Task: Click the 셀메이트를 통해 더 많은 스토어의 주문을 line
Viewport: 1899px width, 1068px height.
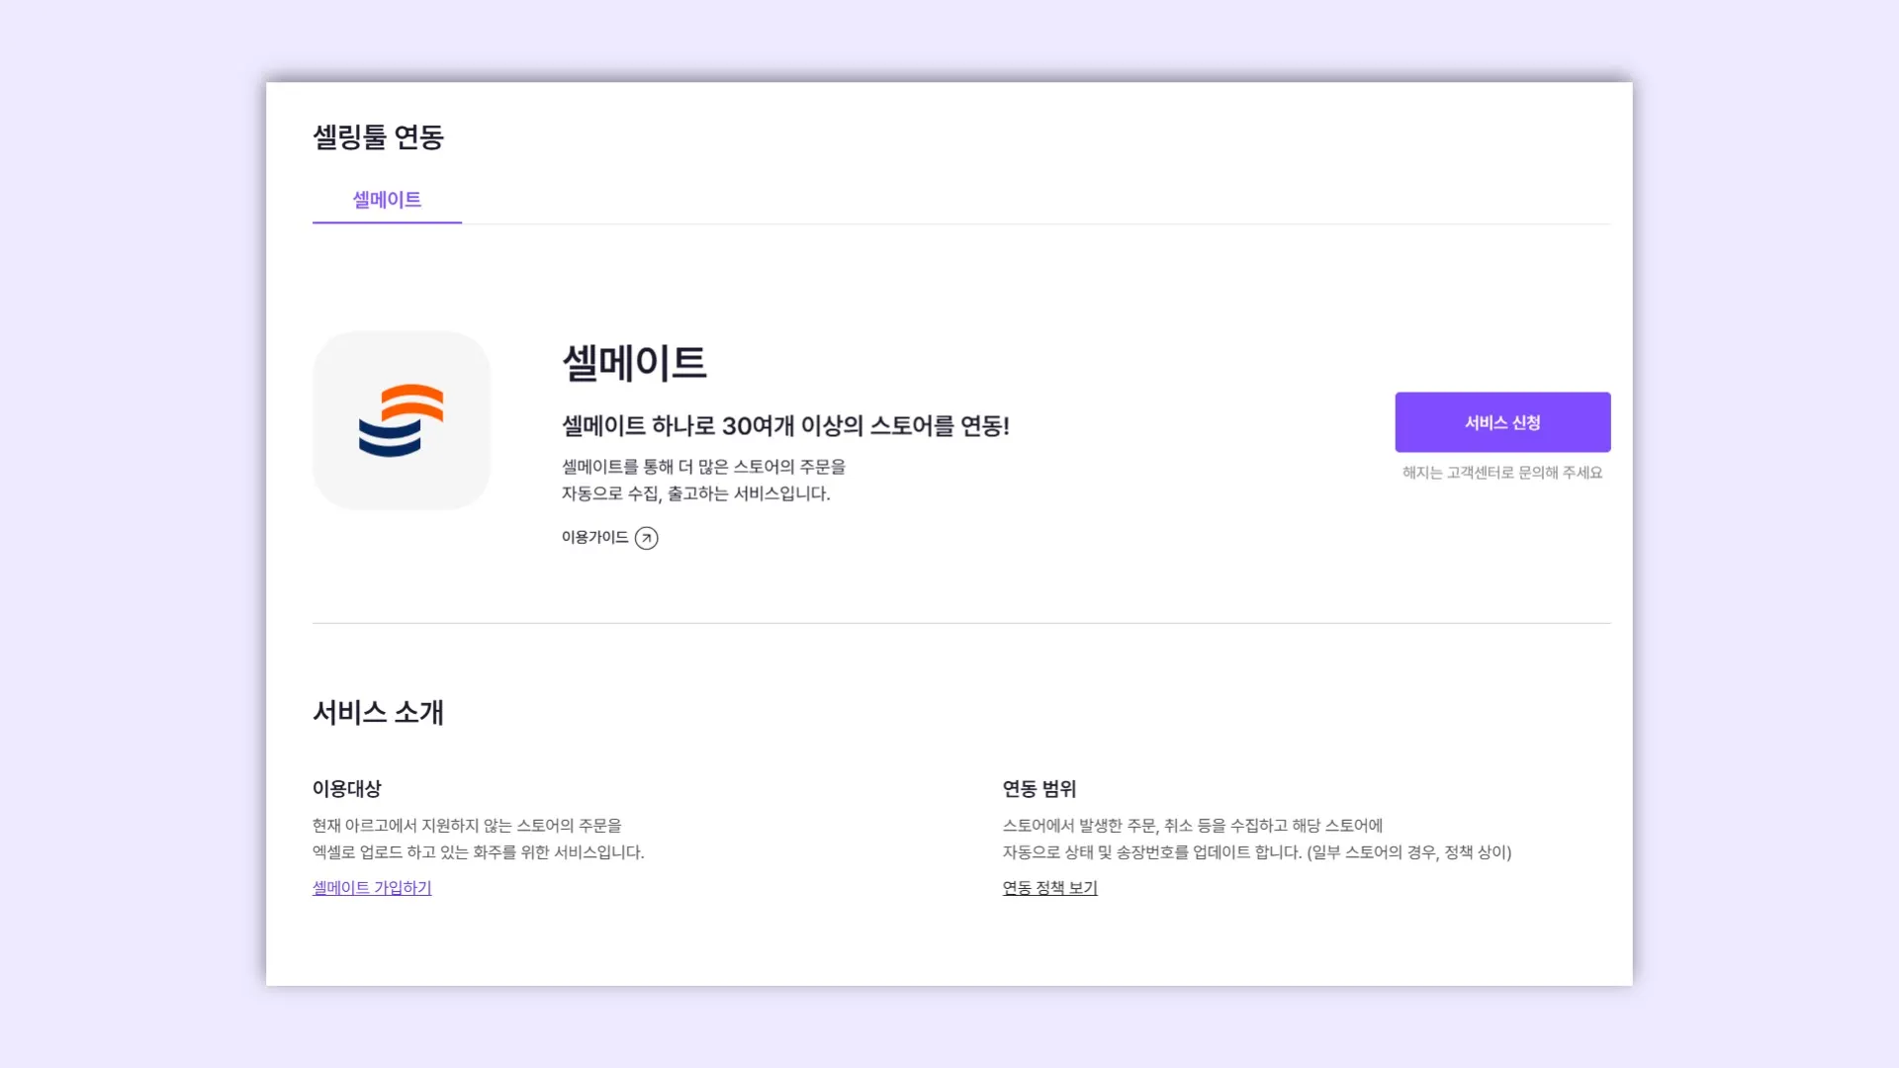Action: point(703,467)
